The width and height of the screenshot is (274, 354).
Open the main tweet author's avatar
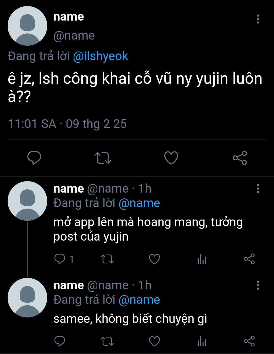pyautogui.click(x=27, y=26)
